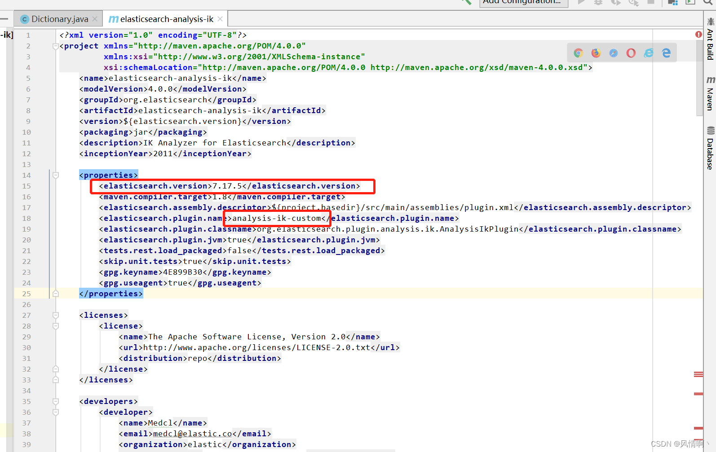Click the description text IK Analyzer for Elasticsearch
The width and height of the screenshot is (716, 452).
pyautogui.click(x=215, y=143)
